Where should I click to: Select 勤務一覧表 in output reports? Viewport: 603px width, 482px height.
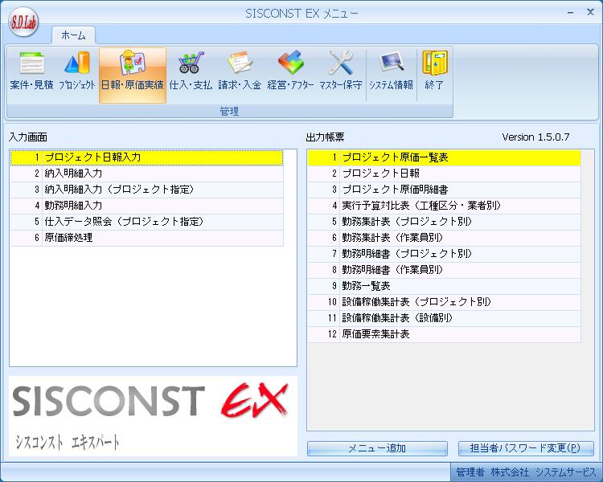444,286
